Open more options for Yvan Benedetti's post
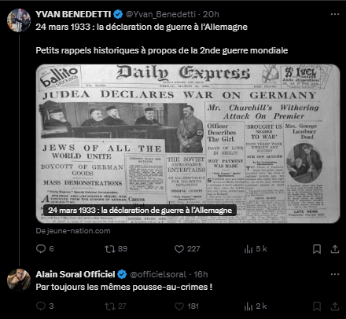Viewport: 346px width, 319px height. coord(335,14)
